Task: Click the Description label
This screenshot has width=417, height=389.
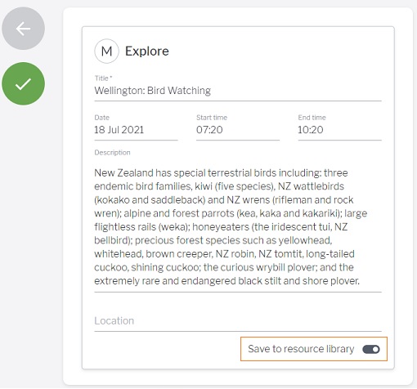Action: [112, 153]
